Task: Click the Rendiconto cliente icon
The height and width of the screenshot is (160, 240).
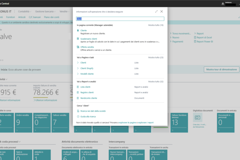Action: 78,98
